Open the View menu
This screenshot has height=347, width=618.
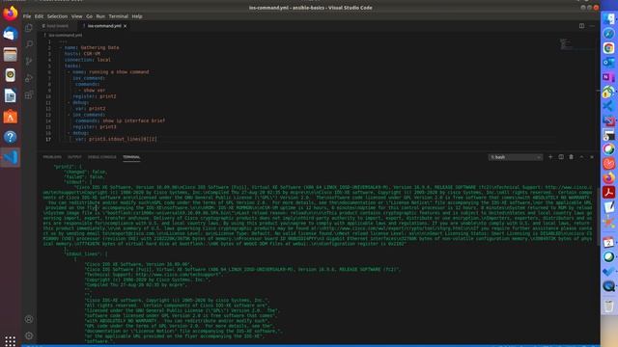[x=77, y=16]
